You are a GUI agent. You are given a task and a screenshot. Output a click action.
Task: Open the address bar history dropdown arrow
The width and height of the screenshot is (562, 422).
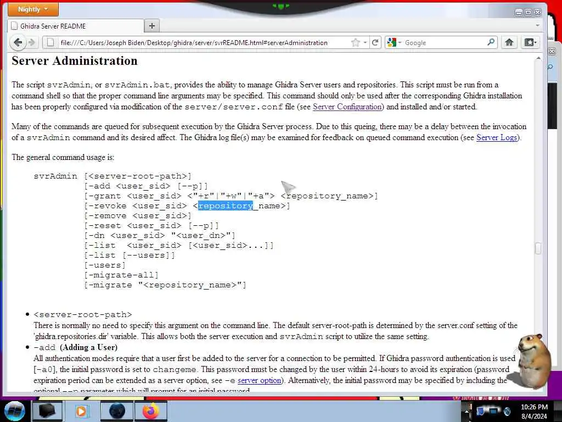(365, 43)
